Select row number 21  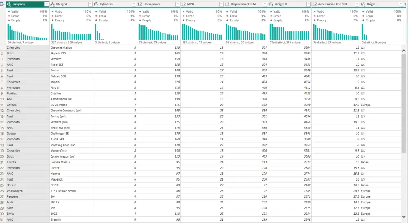coord(2,162)
